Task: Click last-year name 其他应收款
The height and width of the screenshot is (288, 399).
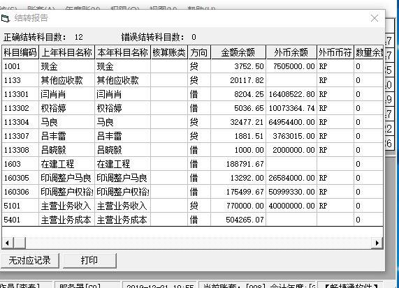Action: (x=61, y=80)
